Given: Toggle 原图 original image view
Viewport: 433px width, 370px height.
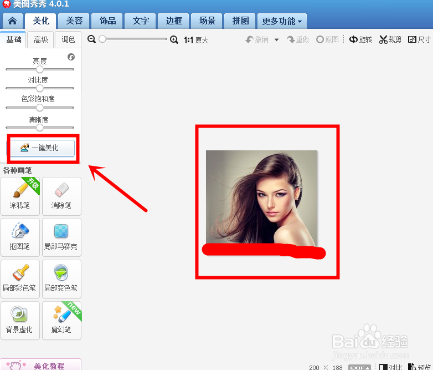Looking at the screenshot, I should coord(327,39).
